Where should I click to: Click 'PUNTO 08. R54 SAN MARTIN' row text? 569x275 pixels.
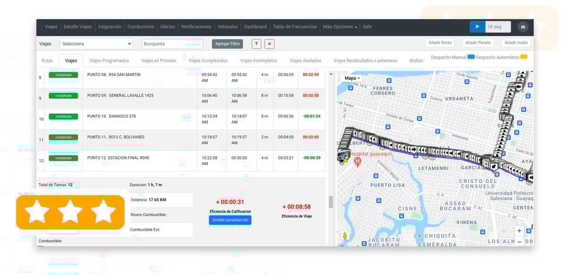pyautogui.click(x=114, y=75)
